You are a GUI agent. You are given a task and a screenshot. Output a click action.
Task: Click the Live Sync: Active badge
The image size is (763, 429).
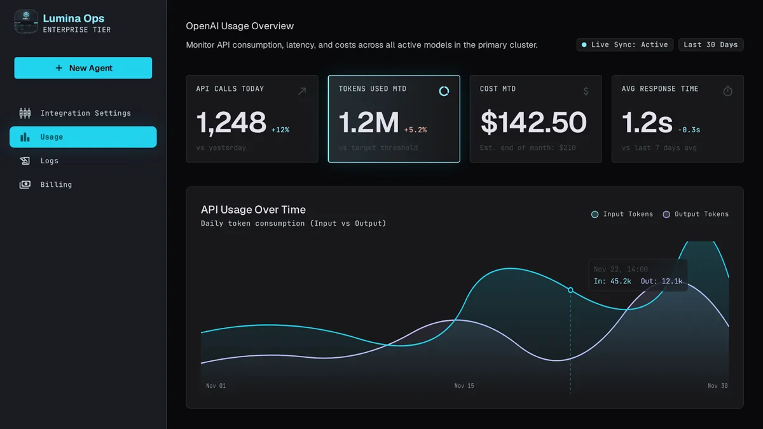point(625,45)
